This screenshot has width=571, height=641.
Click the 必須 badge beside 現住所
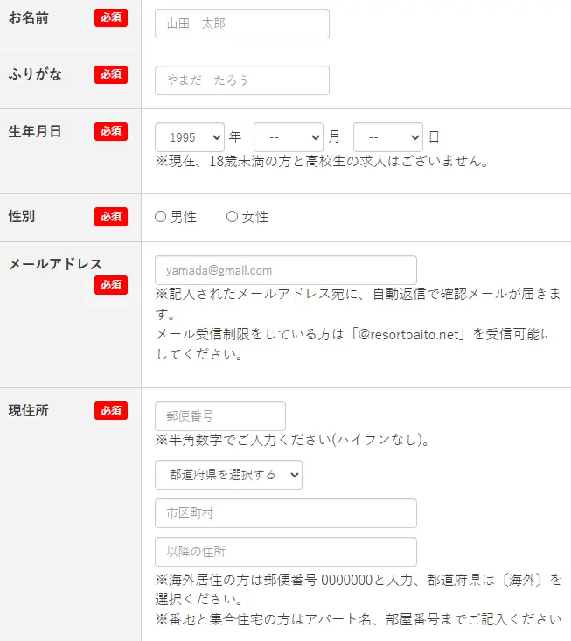tap(111, 410)
